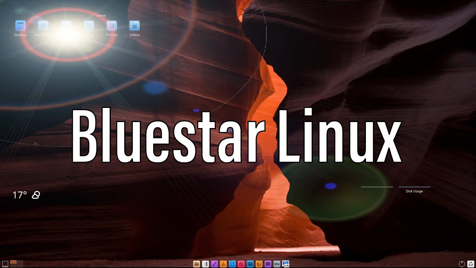The width and height of the screenshot is (476, 268).
Task: Open VLC media player from the dock
Action: click(223, 264)
